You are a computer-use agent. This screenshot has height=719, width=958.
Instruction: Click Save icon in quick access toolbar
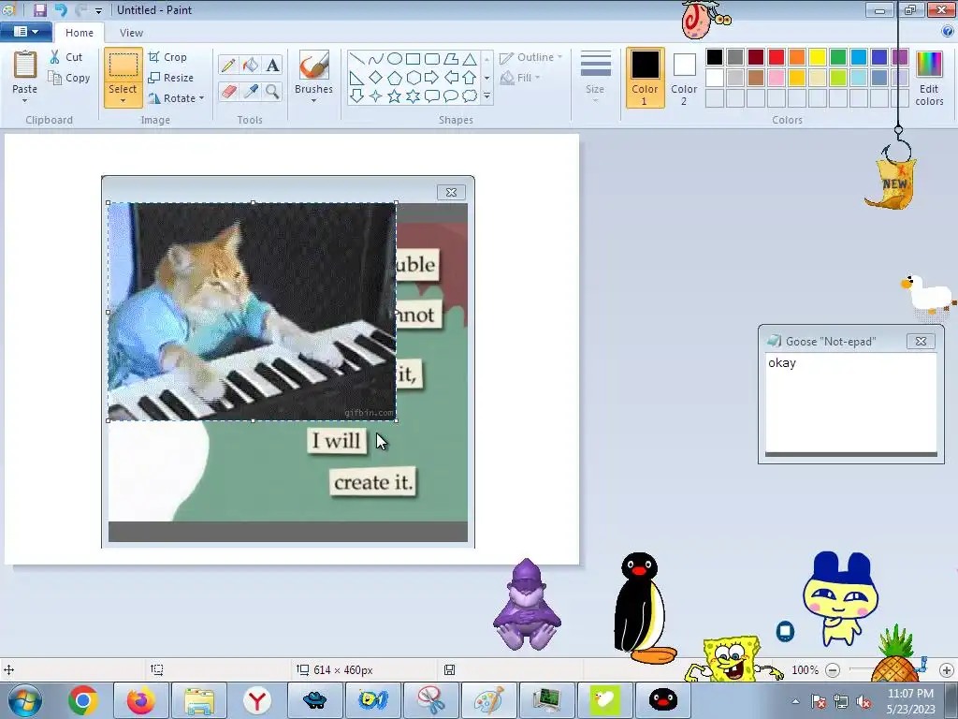(x=39, y=9)
